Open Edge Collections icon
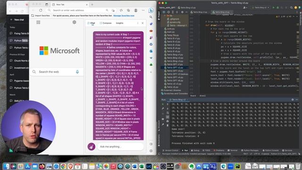The height and width of the screenshot is (170, 302). [128, 10]
